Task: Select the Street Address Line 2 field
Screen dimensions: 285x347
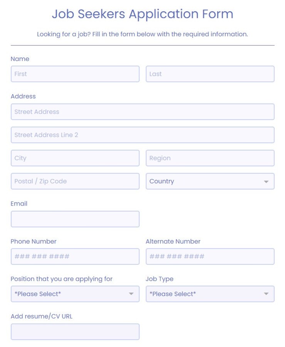Action: (142, 135)
